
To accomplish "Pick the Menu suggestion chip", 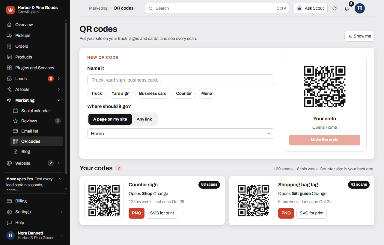I will pos(207,93).
